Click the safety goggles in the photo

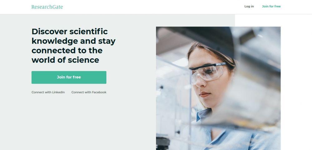(208, 72)
